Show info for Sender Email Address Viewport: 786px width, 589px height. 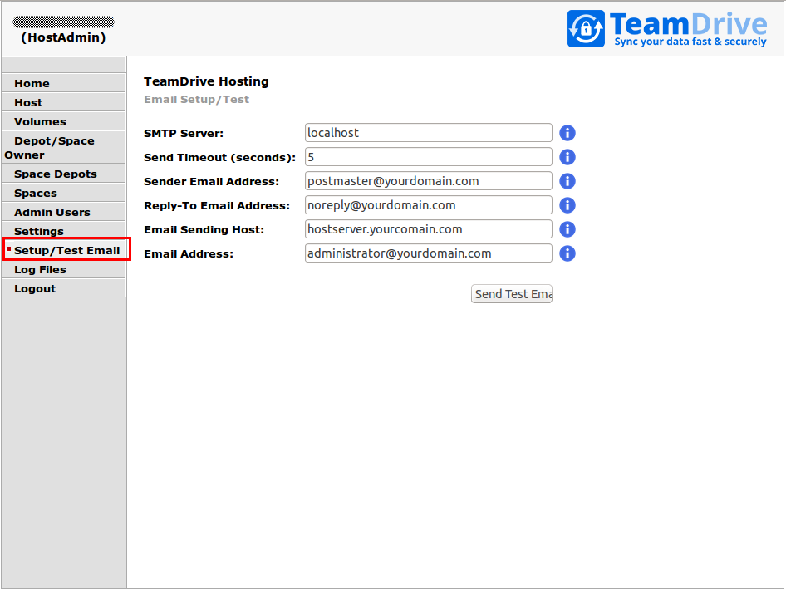tap(567, 181)
